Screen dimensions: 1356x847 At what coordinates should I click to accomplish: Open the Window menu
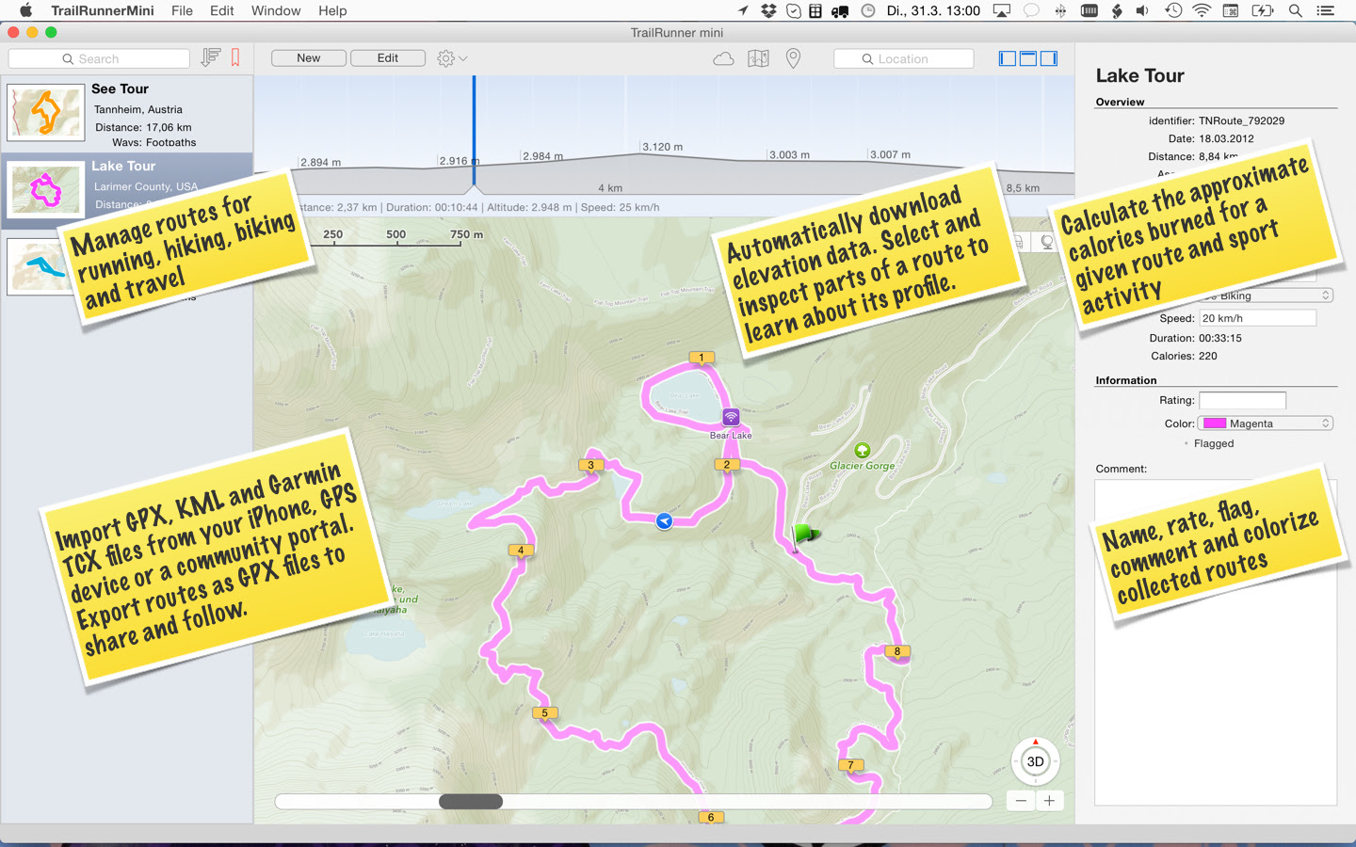(276, 10)
